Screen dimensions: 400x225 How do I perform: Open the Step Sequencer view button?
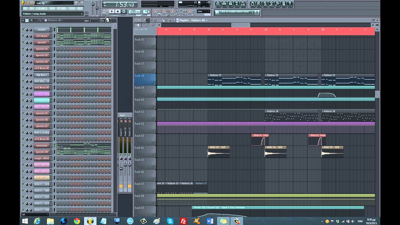[x=224, y=4]
